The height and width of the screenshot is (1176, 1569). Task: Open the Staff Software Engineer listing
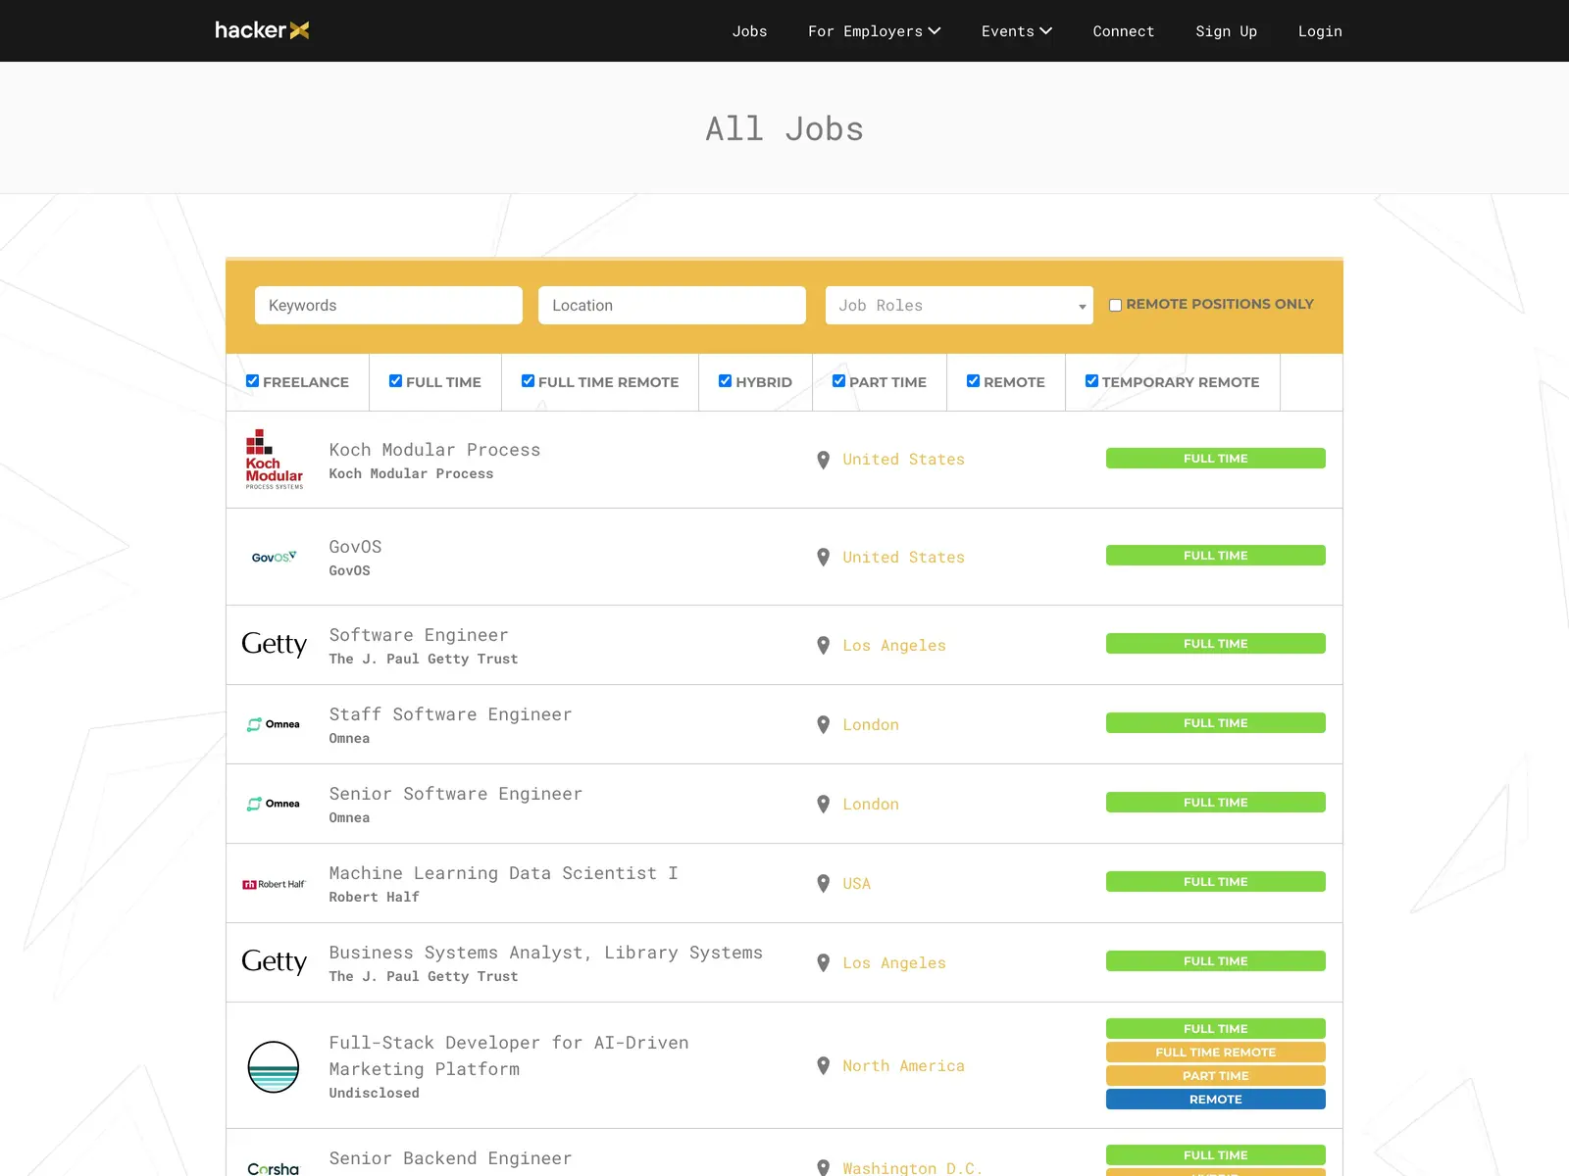[450, 714]
